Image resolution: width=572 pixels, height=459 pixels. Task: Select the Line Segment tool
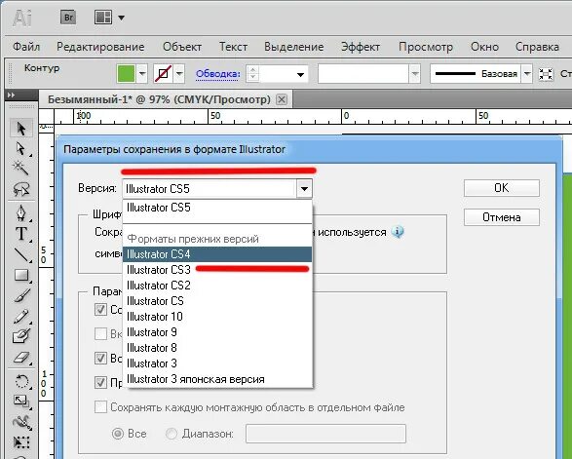click(x=20, y=254)
